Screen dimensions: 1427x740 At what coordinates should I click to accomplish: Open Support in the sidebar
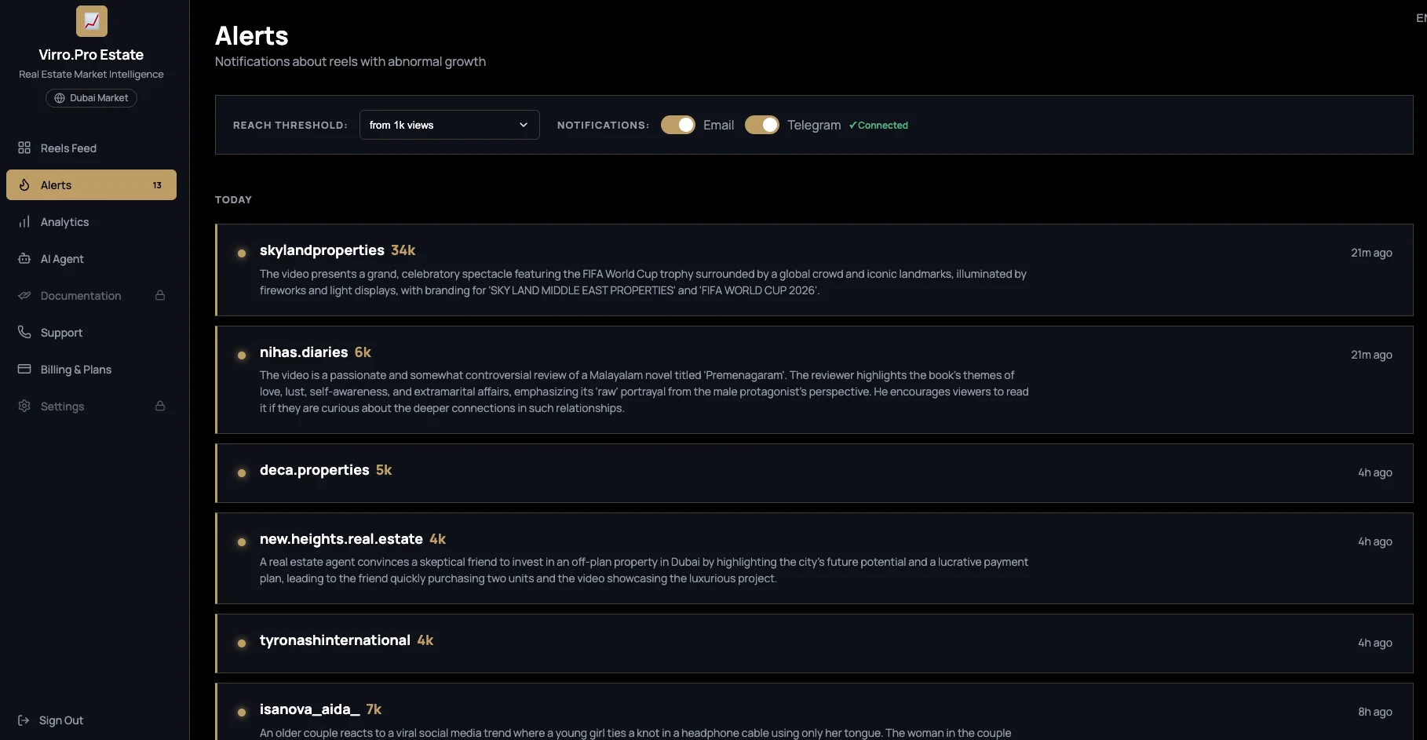[x=91, y=332]
